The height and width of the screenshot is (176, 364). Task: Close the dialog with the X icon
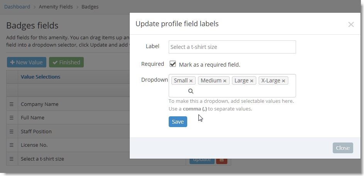tap(351, 24)
